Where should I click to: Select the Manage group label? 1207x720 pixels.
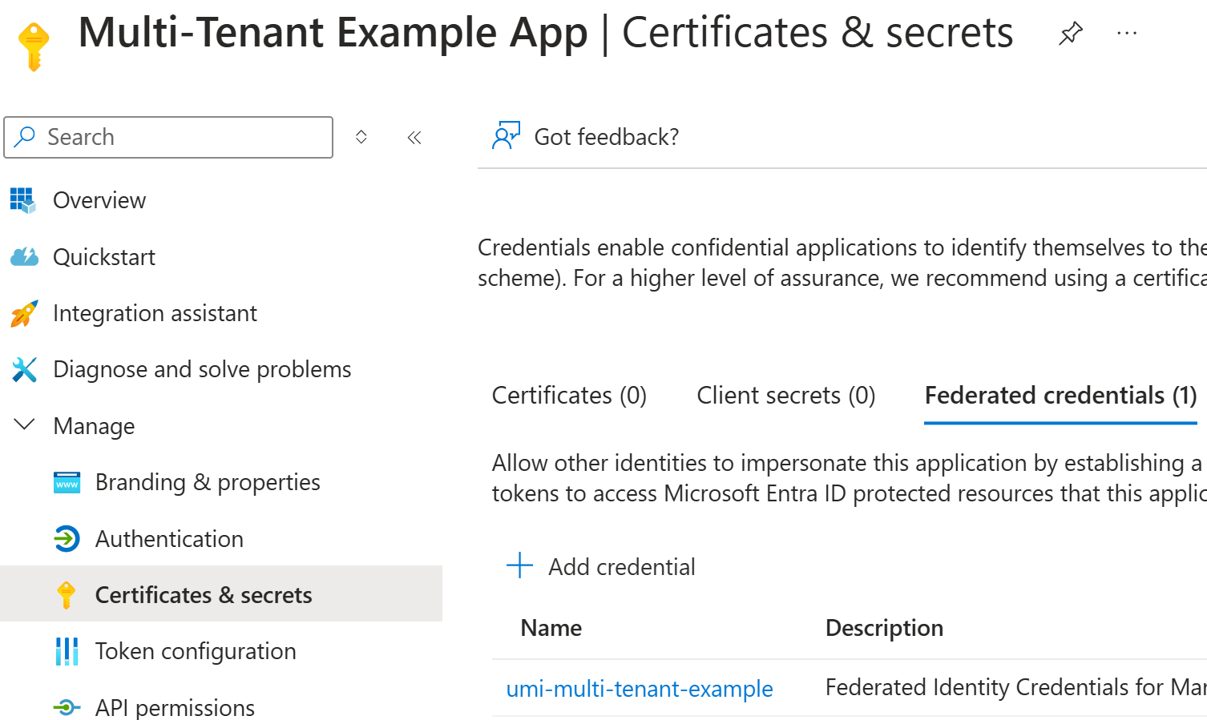tap(94, 426)
